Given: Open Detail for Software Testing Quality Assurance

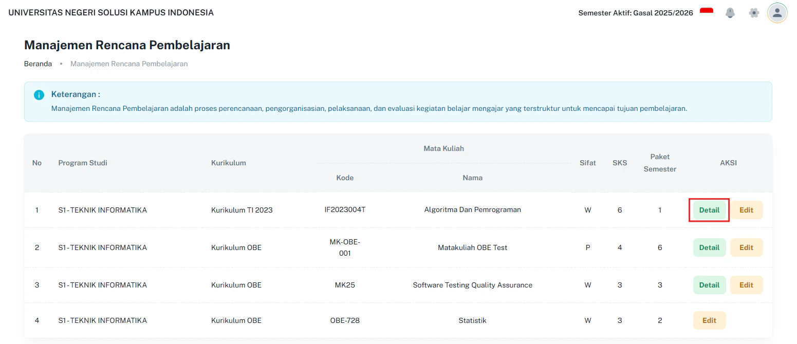Looking at the screenshot, I should coord(709,285).
